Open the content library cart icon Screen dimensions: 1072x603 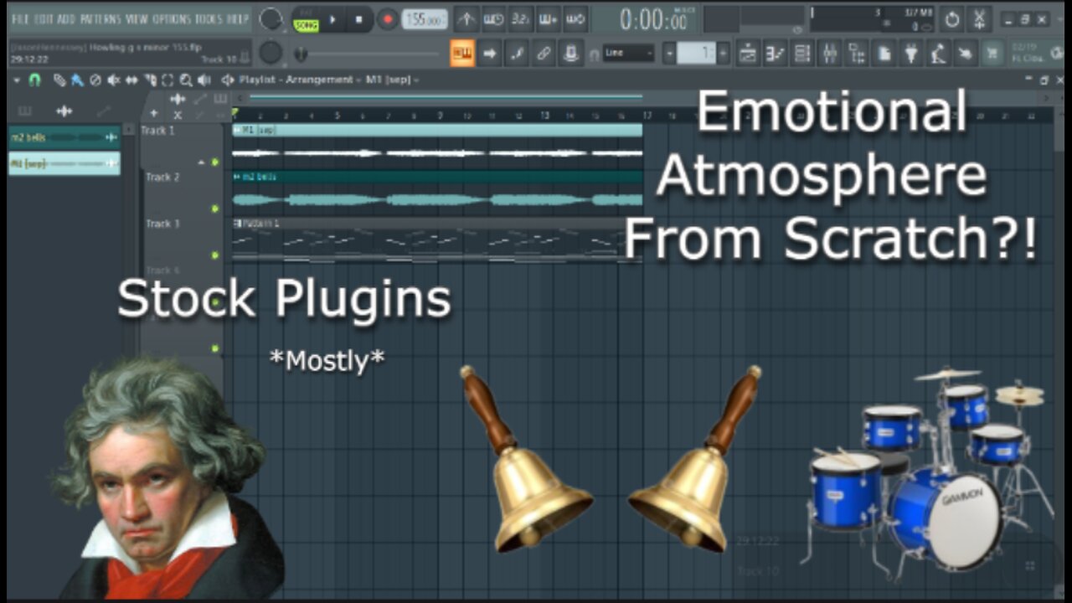tap(992, 54)
